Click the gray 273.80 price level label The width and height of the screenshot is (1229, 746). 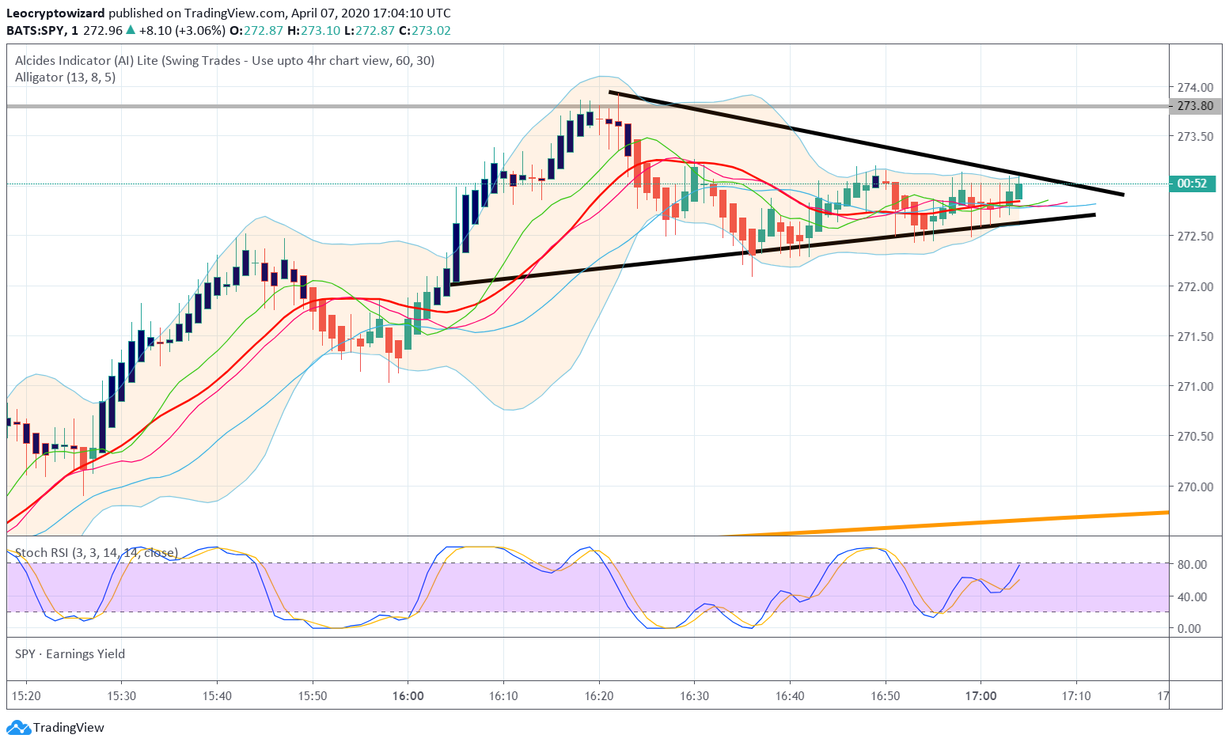point(1196,106)
